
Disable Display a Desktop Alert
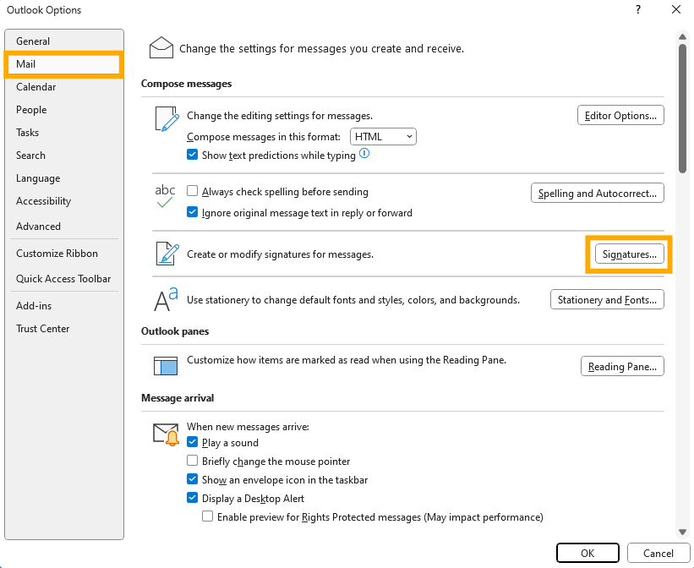point(192,498)
